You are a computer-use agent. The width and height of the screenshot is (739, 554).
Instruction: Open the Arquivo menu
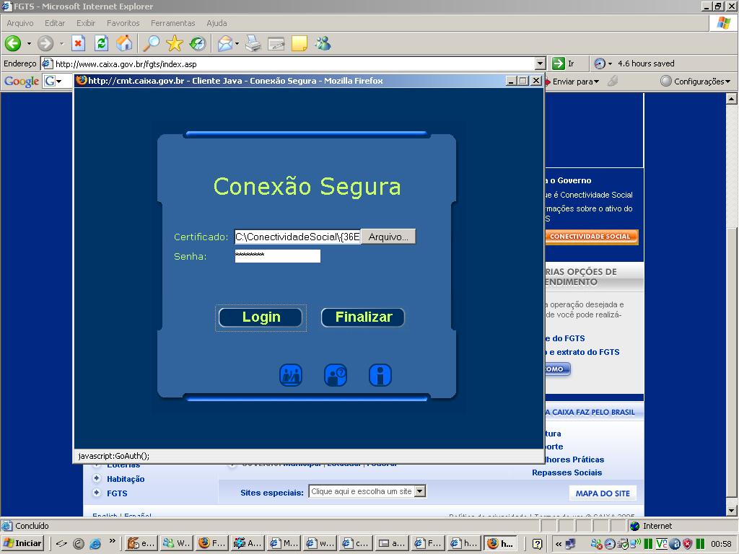19,23
